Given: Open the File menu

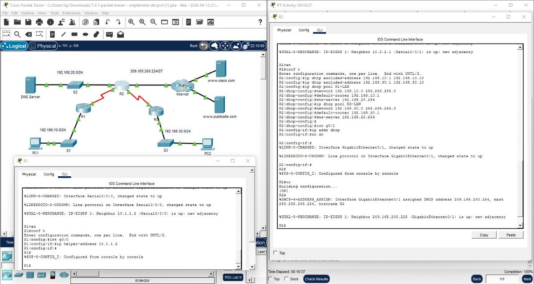Looking at the screenshot, I should [5, 13].
